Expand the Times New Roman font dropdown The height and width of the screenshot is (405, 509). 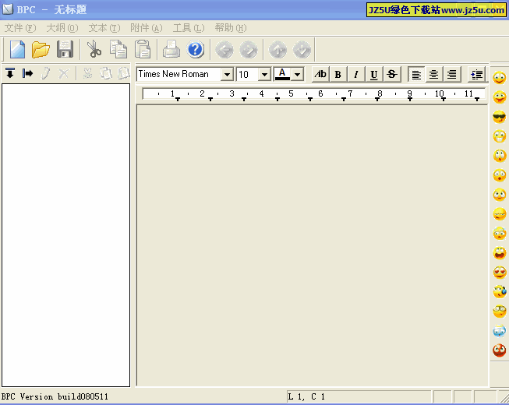(228, 75)
